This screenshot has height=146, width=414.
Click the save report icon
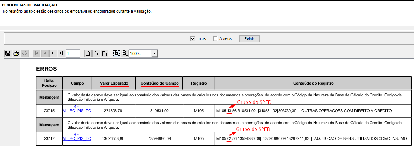8,53
